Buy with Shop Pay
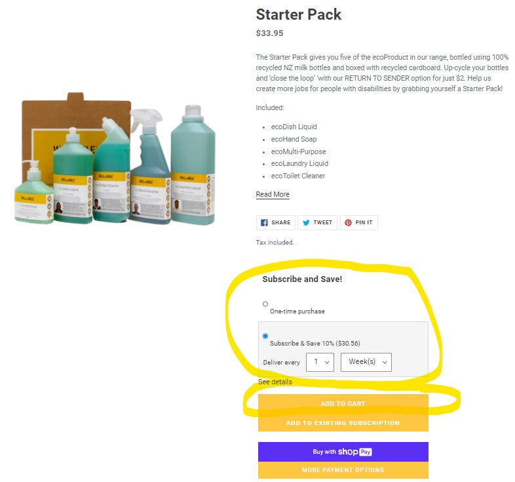Viewport: 515px width, 482px height. (x=343, y=452)
